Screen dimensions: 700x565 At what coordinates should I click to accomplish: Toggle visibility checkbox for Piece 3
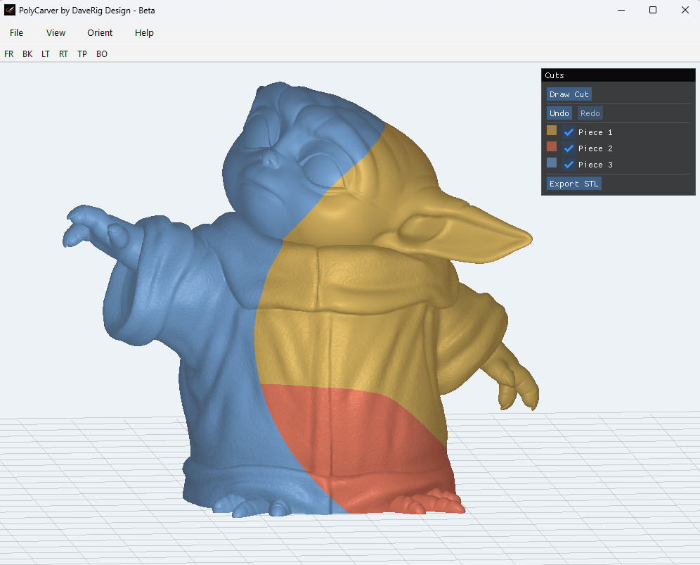569,165
